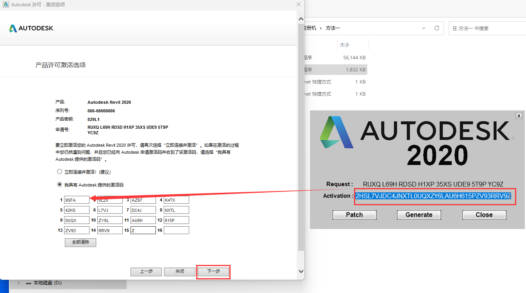Select the file row sized 56,144 KB
The height and width of the screenshot is (293, 526).
coord(335,57)
